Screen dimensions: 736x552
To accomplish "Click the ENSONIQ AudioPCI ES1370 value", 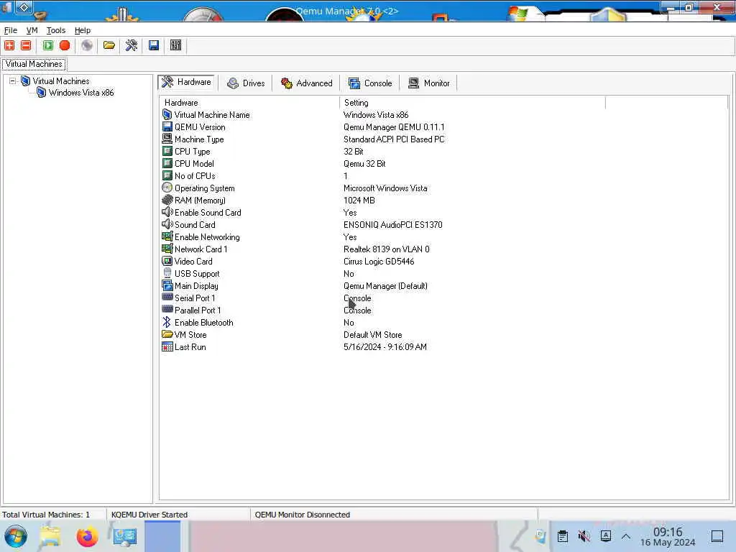I will 393,225.
